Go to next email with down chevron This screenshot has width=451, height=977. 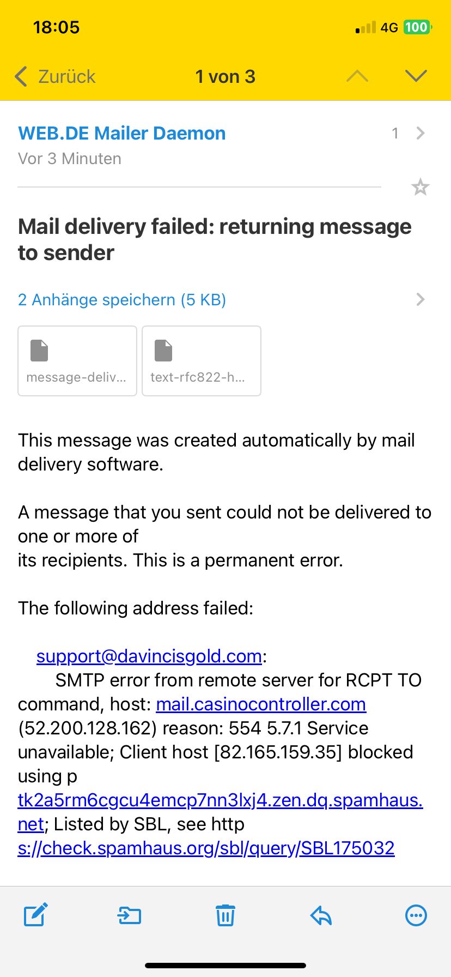[416, 76]
